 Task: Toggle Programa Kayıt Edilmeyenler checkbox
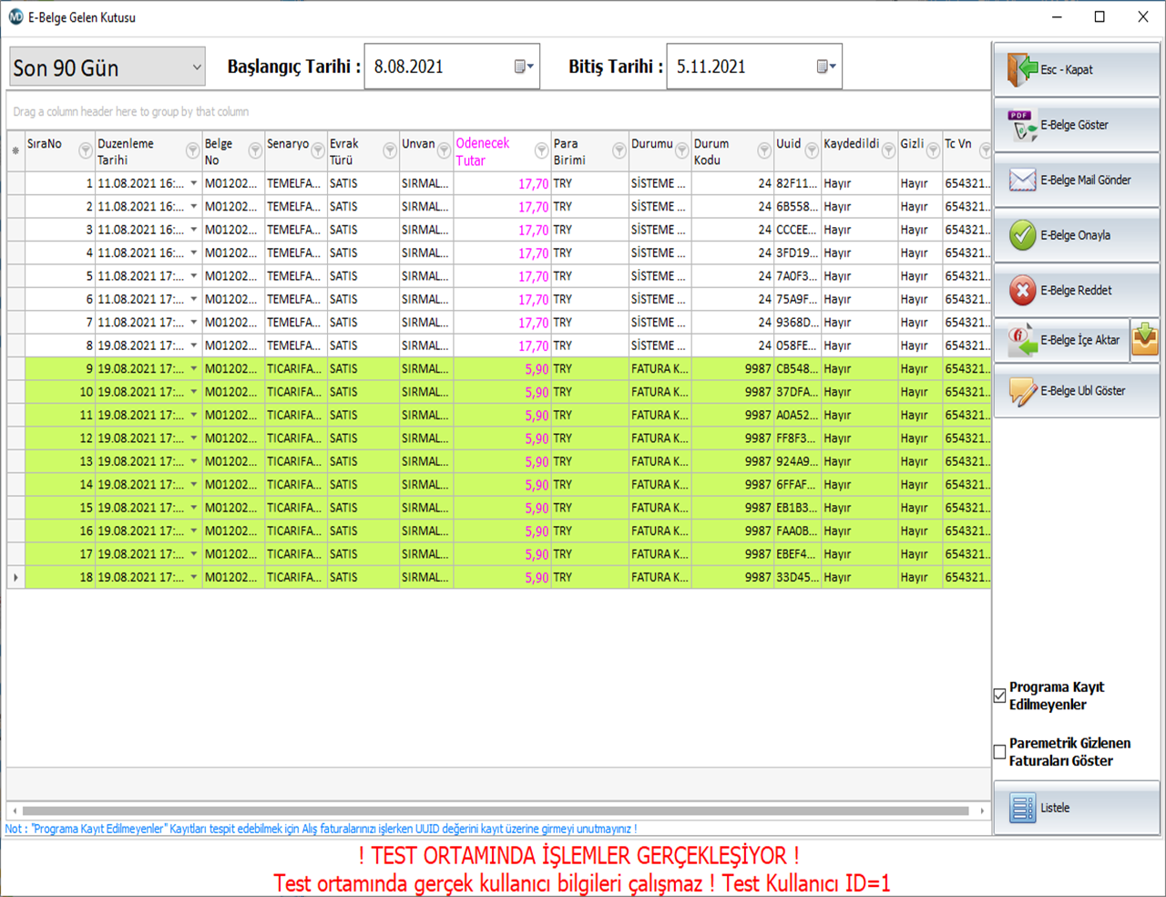pyautogui.click(x=1000, y=696)
